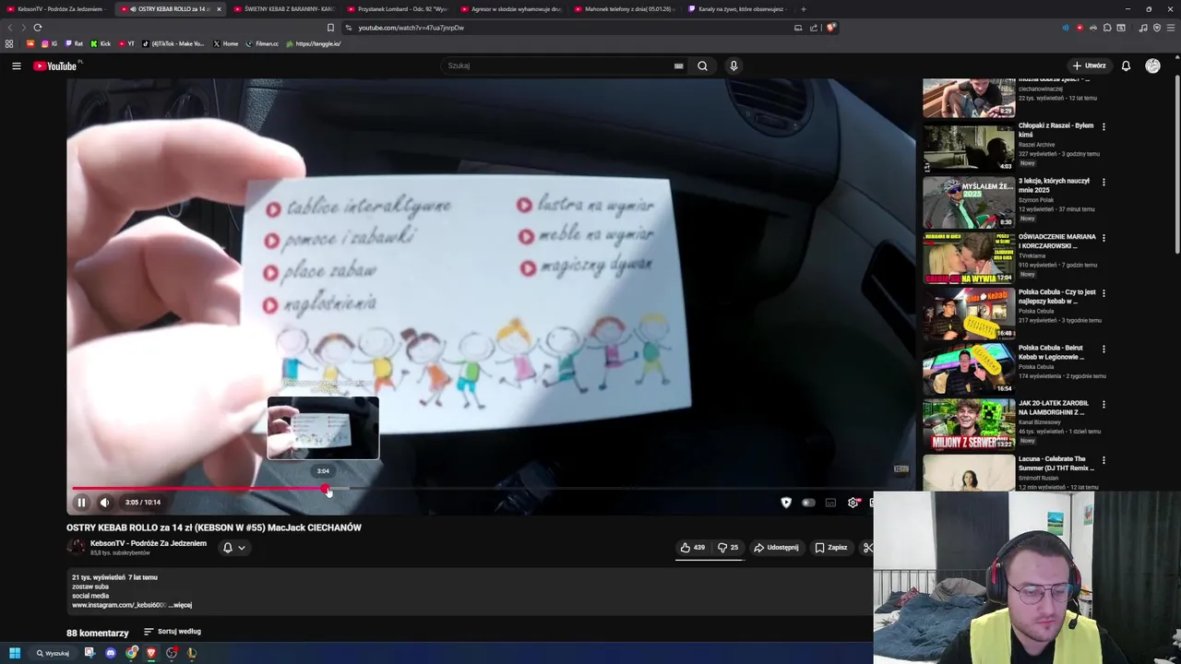This screenshot has height=664, width=1181.
Task: Open Polska Cebula - Czy to jest najlepszy kebab thumbnail
Action: click(x=969, y=314)
